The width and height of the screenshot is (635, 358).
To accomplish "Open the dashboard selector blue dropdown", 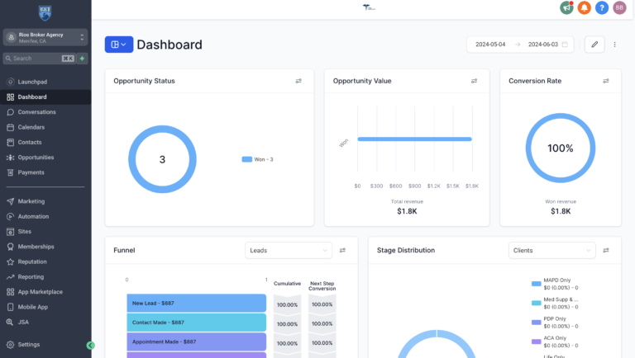I will 118,45.
